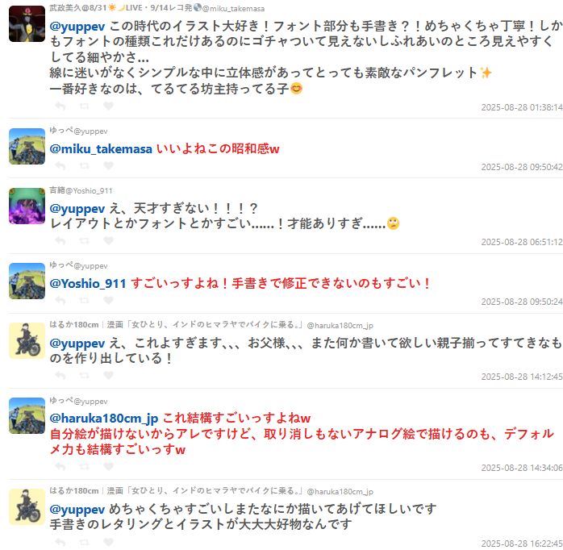Retweet Yoshio_911's '天才すぎない' tweet
This screenshot has height=550, width=563.
(x=85, y=240)
